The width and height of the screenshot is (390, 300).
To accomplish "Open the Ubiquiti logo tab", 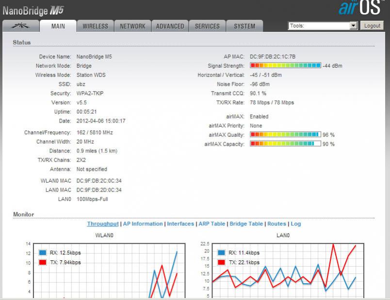I will [x=20, y=26].
